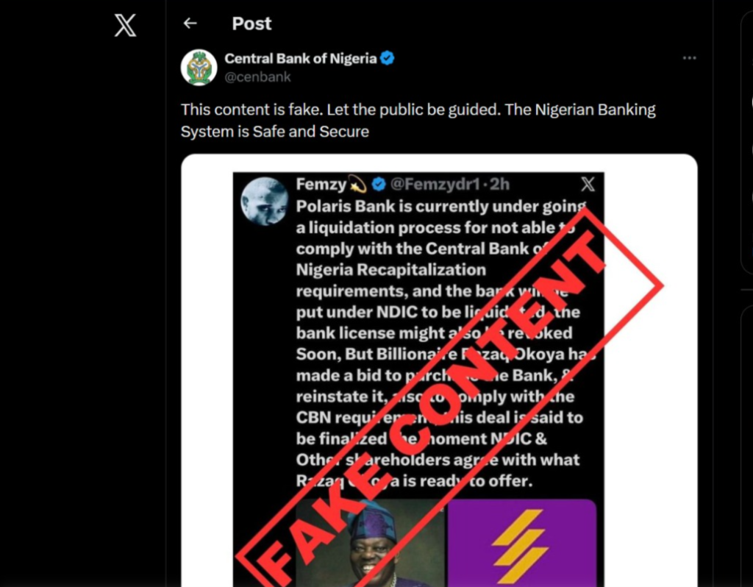Click the "Polaris Bank is currently under going" text
The height and width of the screenshot is (587, 753).
pos(440,206)
